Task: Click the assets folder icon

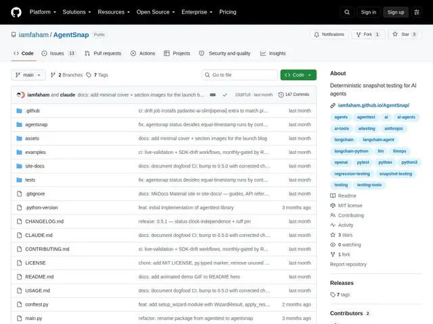Action: [x=19, y=138]
